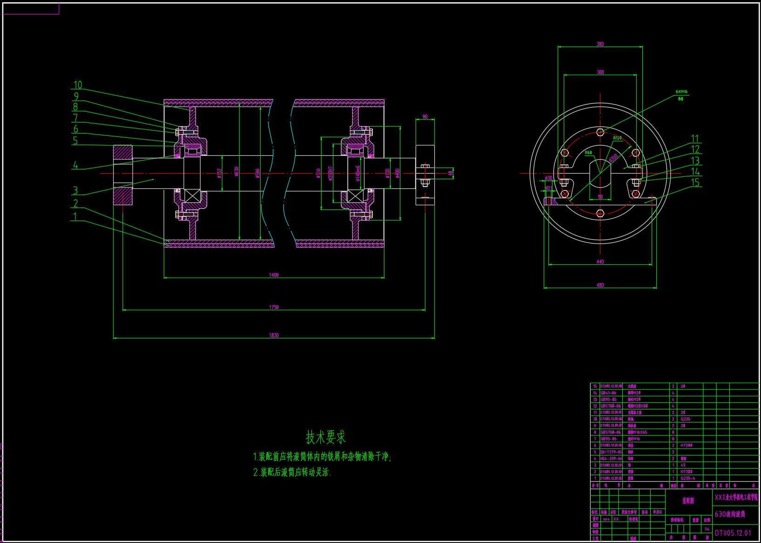Click the 技术要求 heading
Screen dimensions: 761x543
pyautogui.click(x=326, y=437)
